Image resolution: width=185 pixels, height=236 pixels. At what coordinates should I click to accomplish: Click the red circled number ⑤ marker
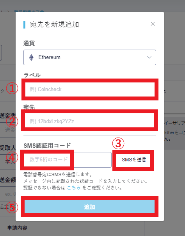pos(12,207)
